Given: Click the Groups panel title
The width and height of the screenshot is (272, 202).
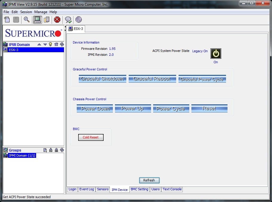Looking at the screenshot, I should (x=15, y=150).
